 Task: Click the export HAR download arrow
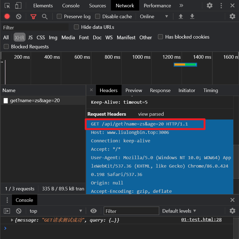point(192,17)
